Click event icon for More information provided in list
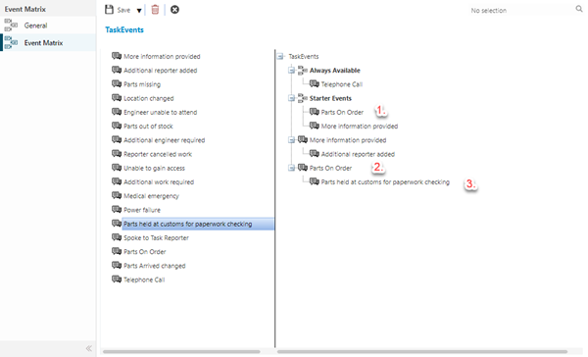The height and width of the screenshot is (357, 588). (x=117, y=56)
